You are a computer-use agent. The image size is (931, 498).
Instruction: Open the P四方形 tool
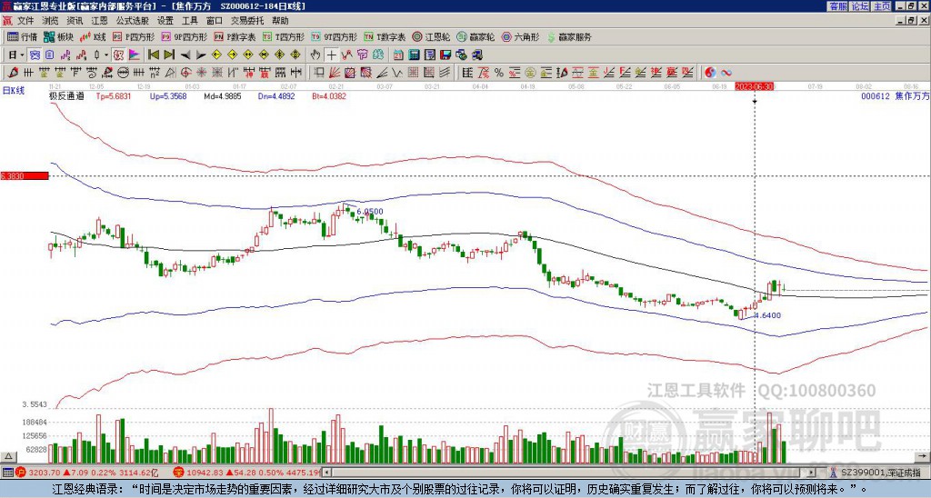coord(134,36)
